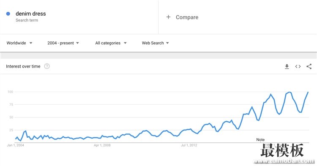317x166 pixels.
Task: Click the 100 value axis label
Action: 10,92
